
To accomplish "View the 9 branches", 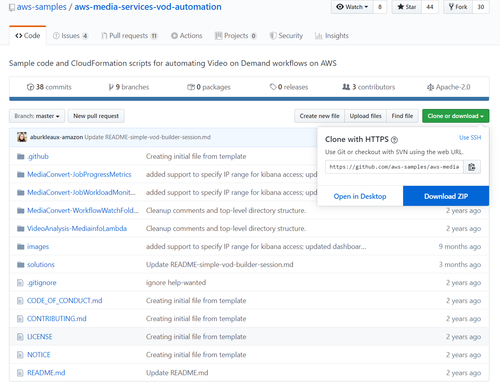I will click(129, 87).
